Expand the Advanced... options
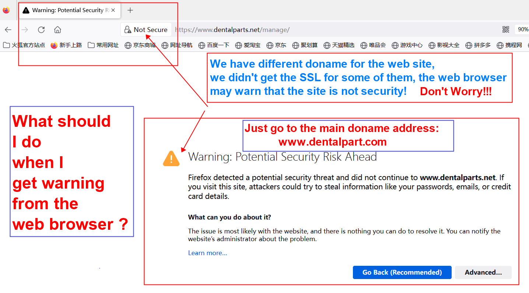This screenshot has height=293, width=529. [x=483, y=272]
